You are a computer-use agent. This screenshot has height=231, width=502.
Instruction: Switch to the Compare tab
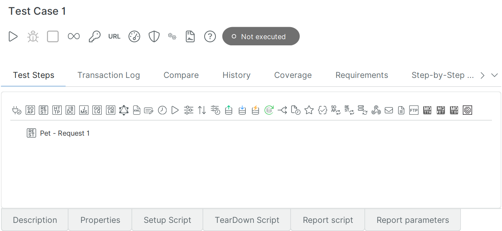click(181, 75)
